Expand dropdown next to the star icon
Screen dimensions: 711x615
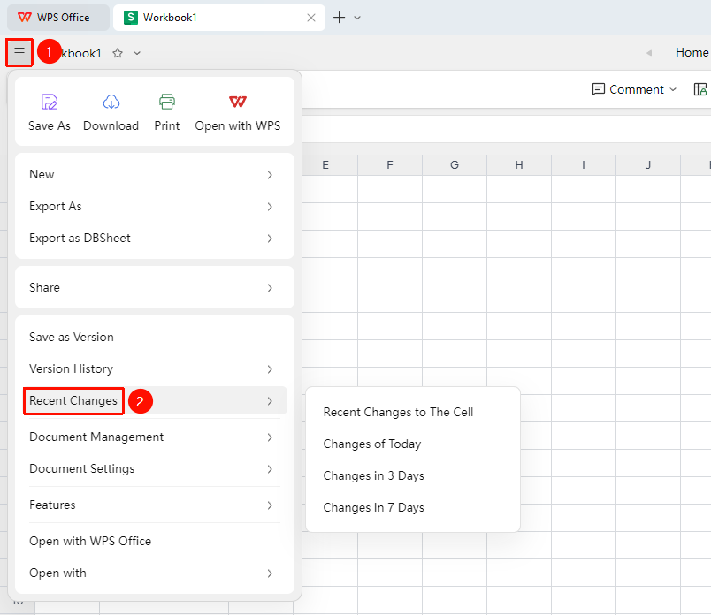pos(137,53)
